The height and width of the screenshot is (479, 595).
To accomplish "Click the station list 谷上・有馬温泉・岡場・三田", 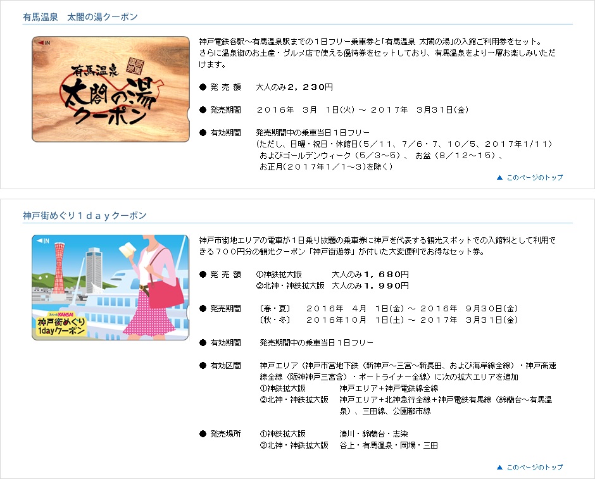I will pyautogui.click(x=389, y=445).
